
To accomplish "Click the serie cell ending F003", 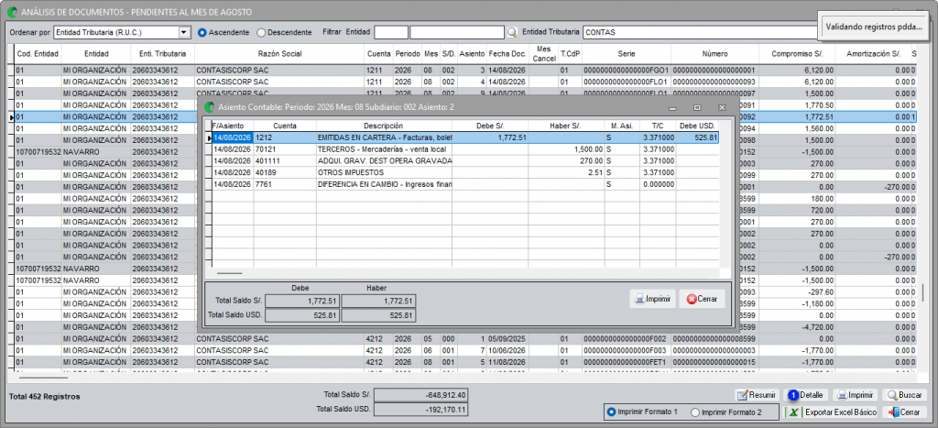I will click(626, 350).
